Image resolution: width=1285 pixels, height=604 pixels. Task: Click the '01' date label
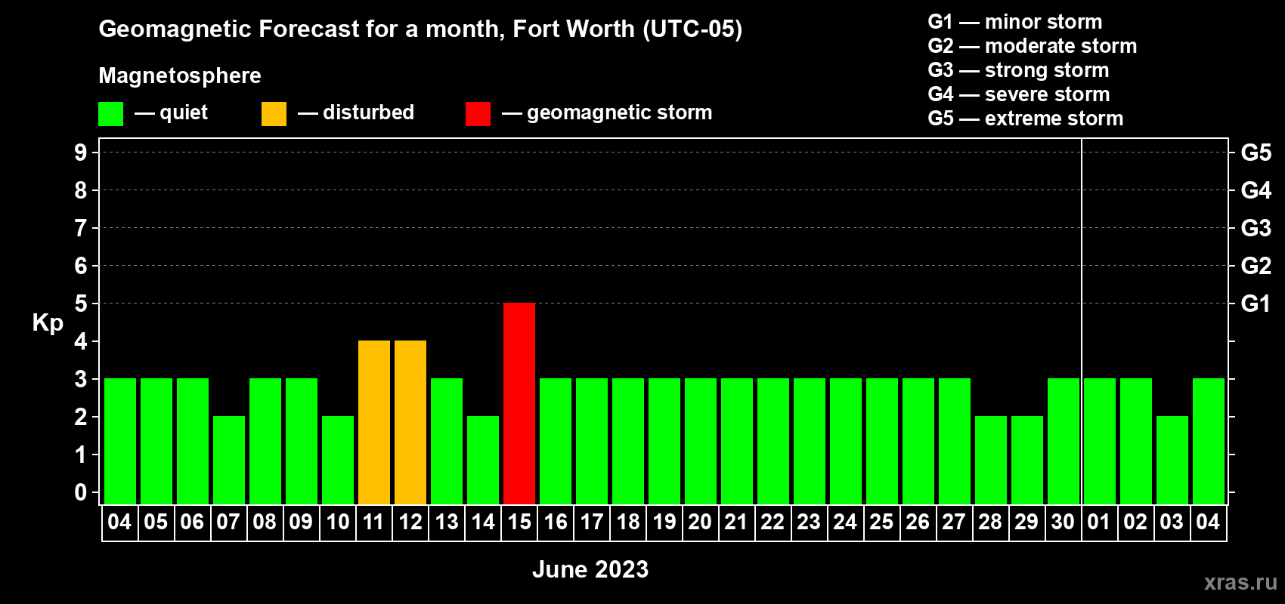1100,522
